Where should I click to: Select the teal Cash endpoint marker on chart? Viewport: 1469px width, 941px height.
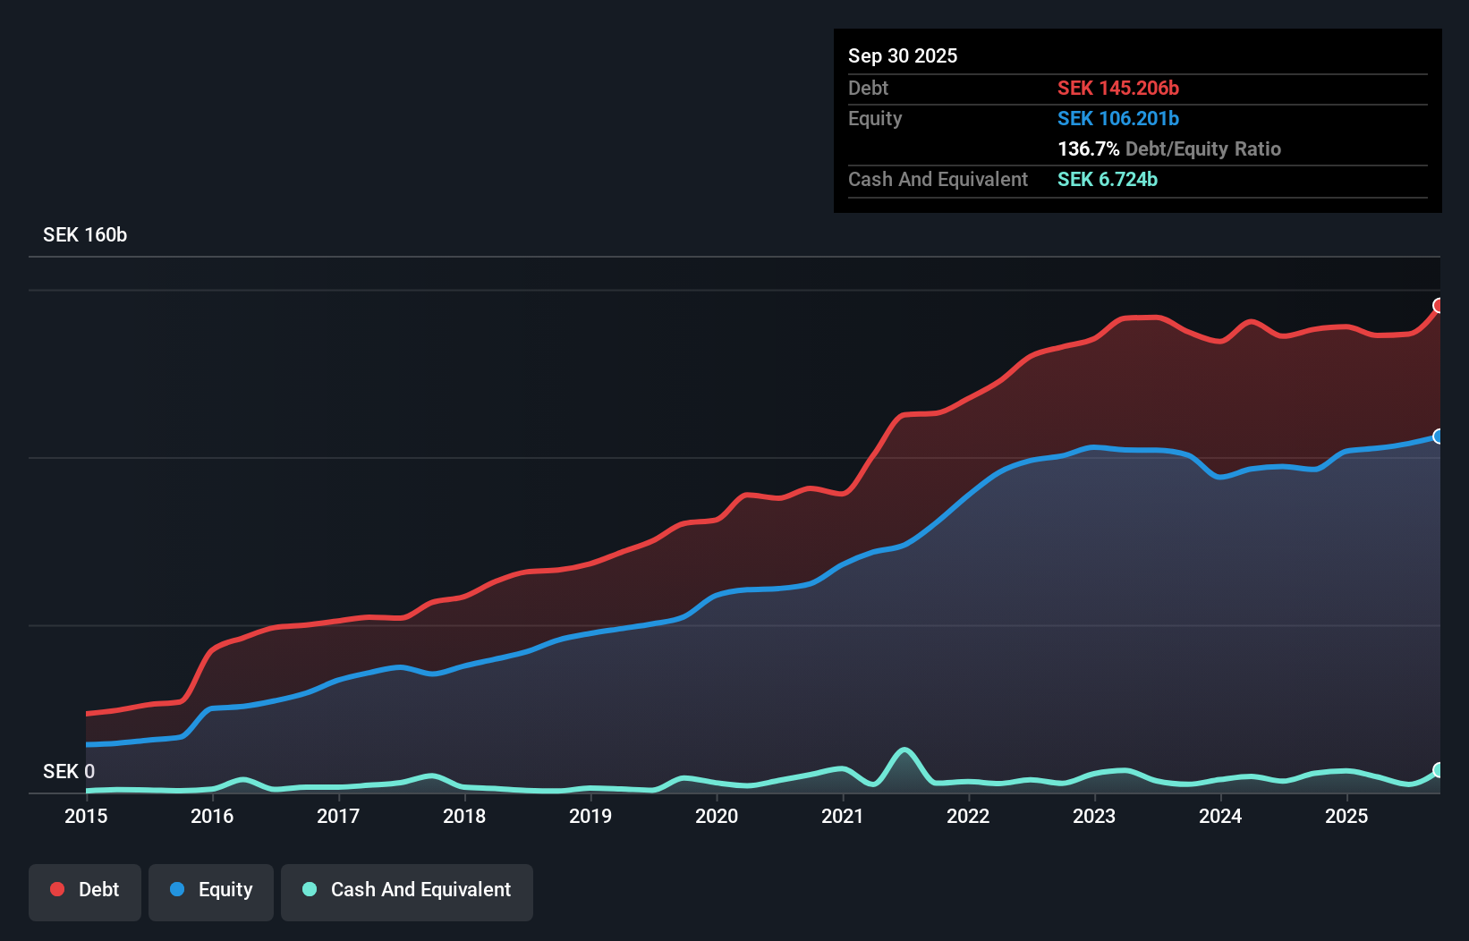tap(1438, 769)
